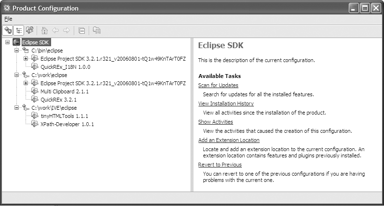Toggle Show Nested Features toolbar button
This screenshot has width=384, height=206.
pyautogui.click(x=19, y=30)
